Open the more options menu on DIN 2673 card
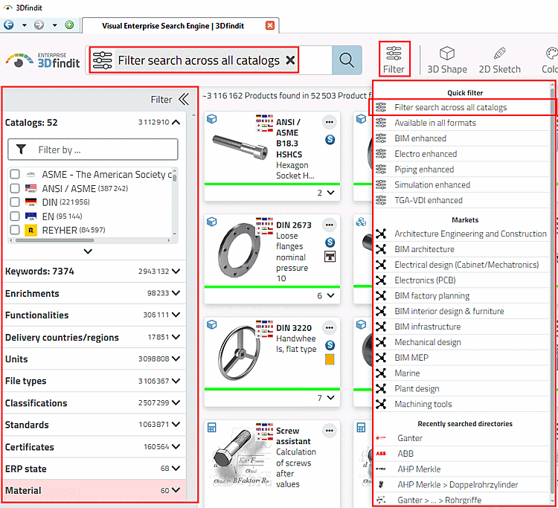The width and height of the screenshot is (558, 508). point(329,225)
